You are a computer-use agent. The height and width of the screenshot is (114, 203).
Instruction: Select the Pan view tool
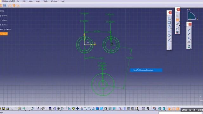pos(77,109)
